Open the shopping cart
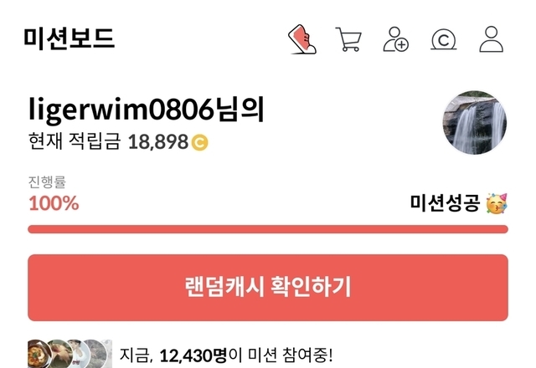The height and width of the screenshot is (368, 536). 348,39
